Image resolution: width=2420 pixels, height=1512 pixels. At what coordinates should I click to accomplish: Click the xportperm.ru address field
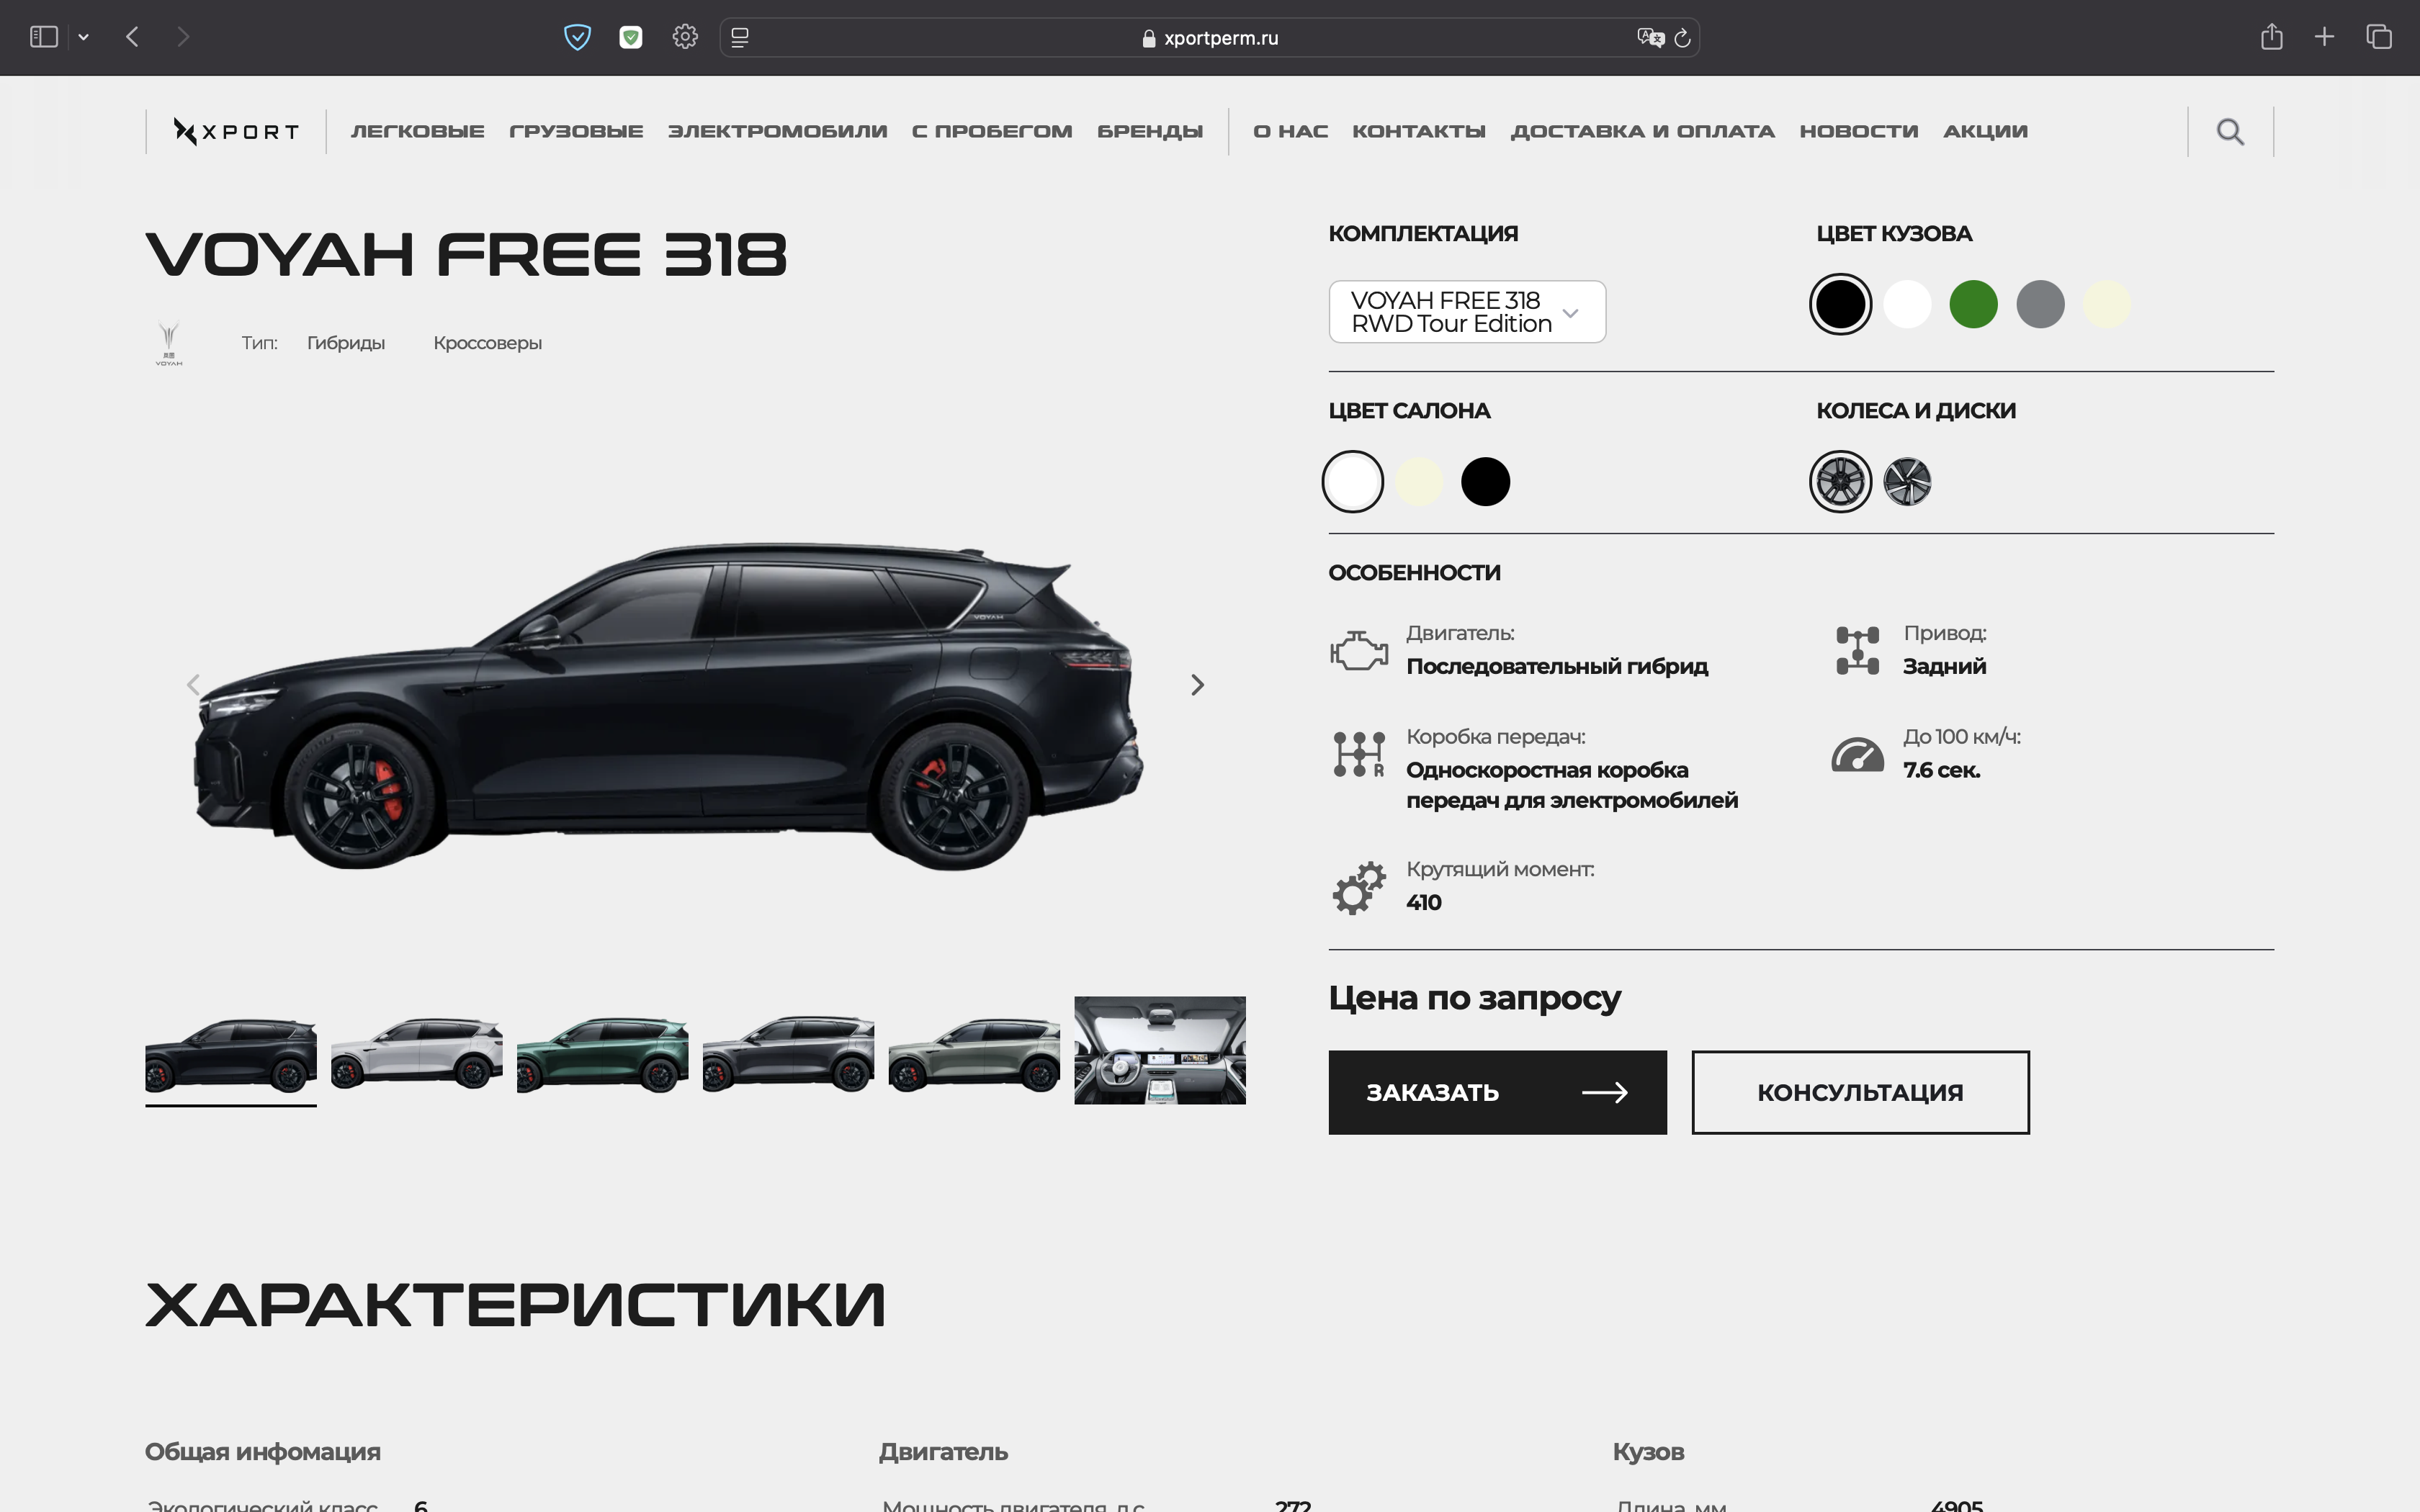click(x=1209, y=37)
